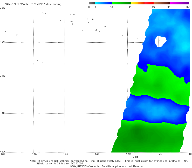
Task: Click the color bar label '80'
Action: 188,7
